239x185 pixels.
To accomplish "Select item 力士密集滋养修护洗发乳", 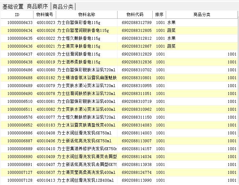I will point(87,149).
